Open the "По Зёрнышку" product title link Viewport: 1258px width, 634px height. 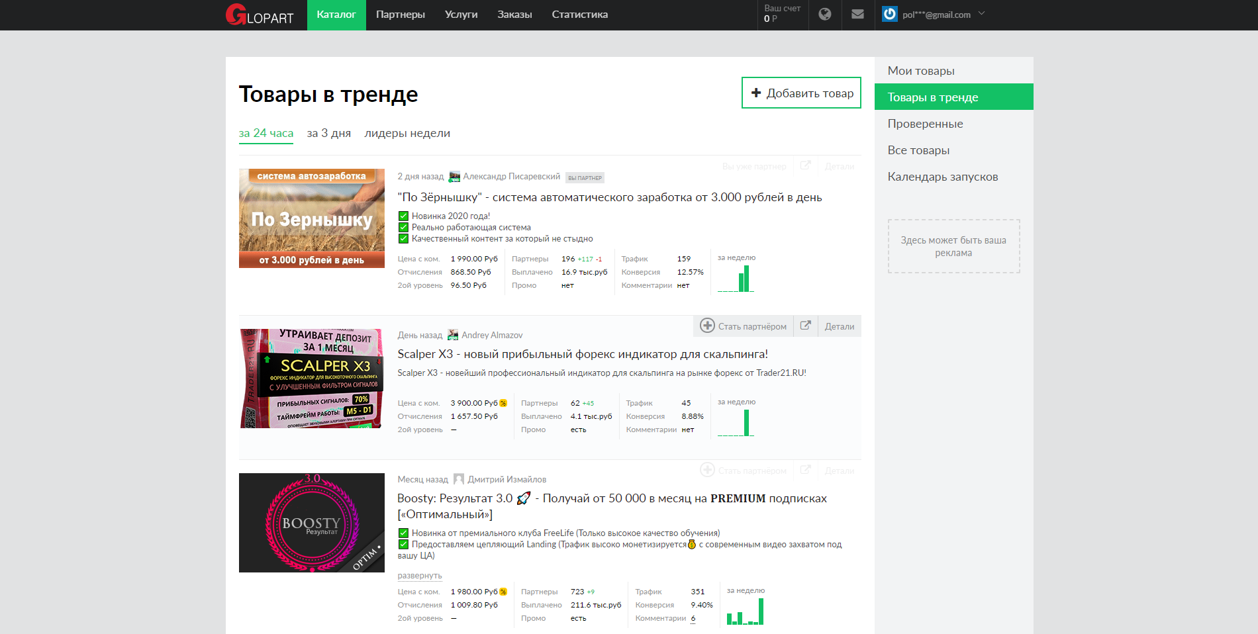click(610, 197)
